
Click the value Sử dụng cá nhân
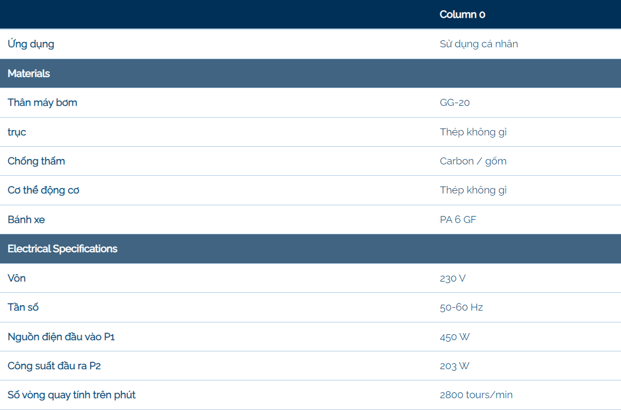click(x=479, y=44)
